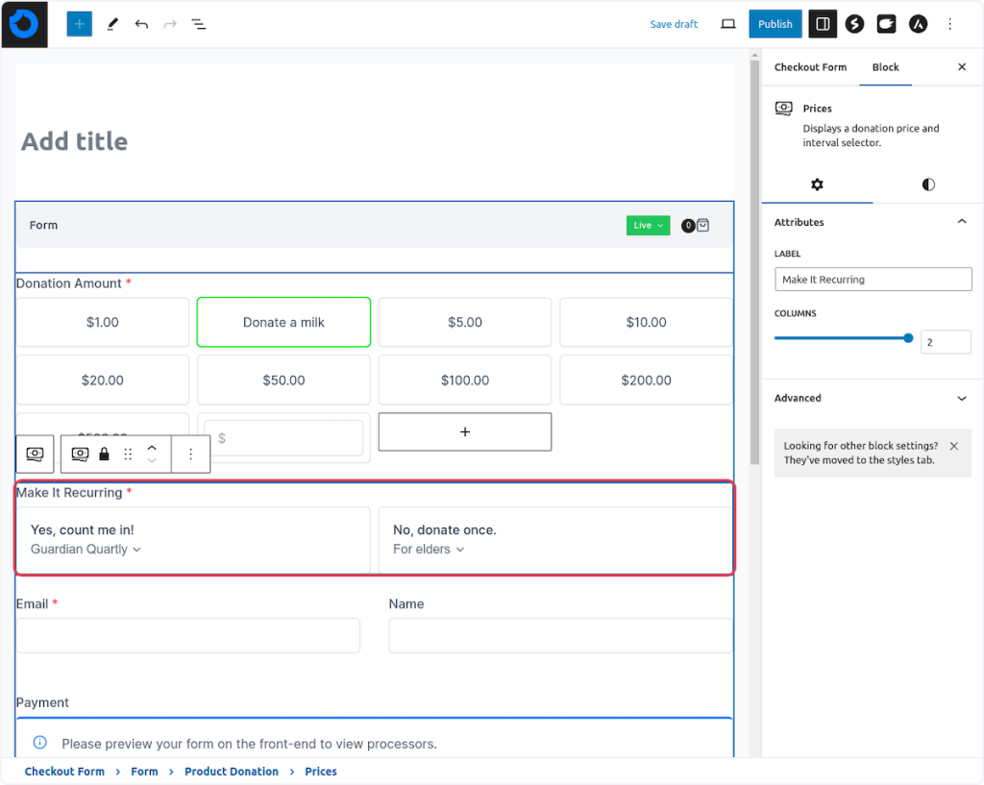Click the Columns slider handle

908,338
